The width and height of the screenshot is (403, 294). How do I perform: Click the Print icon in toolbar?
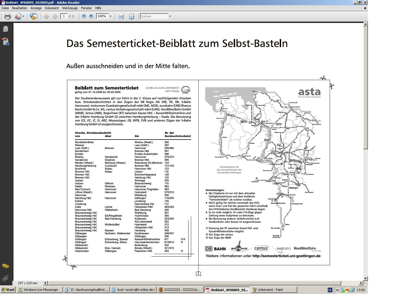point(7,16)
